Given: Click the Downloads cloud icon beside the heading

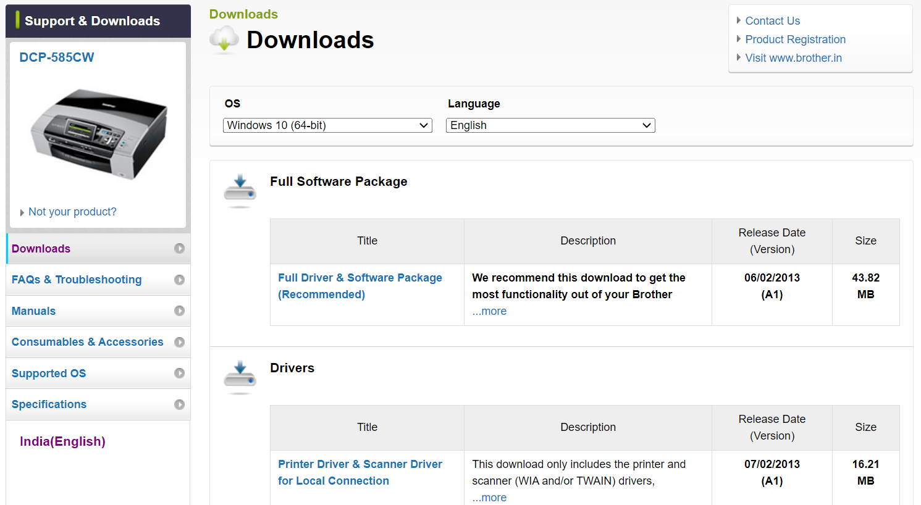Looking at the screenshot, I should click(x=224, y=40).
